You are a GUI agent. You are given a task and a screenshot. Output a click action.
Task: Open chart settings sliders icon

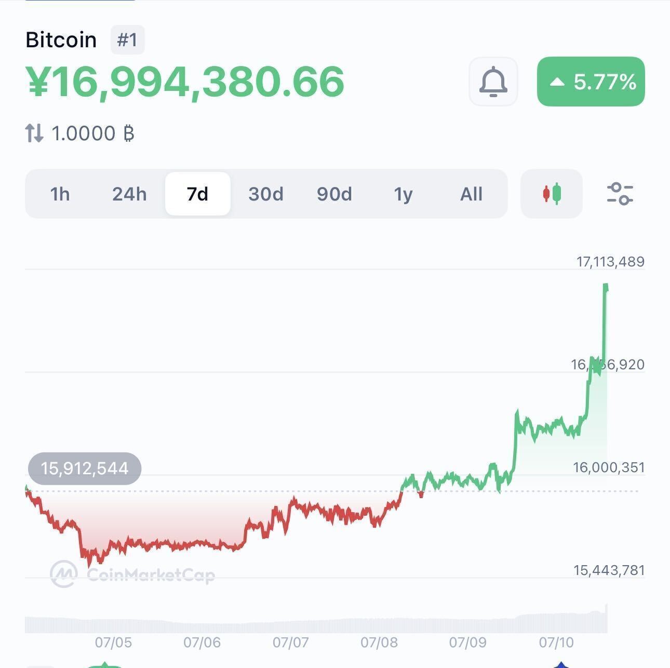tap(620, 194)
